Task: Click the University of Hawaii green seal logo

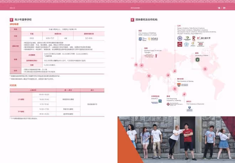Action: click(x=197, y=60)
